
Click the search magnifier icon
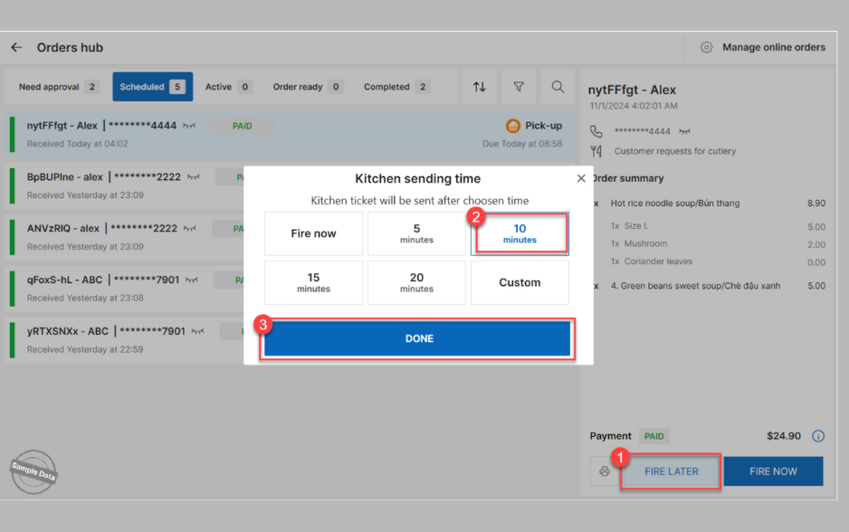coord(558,87)
